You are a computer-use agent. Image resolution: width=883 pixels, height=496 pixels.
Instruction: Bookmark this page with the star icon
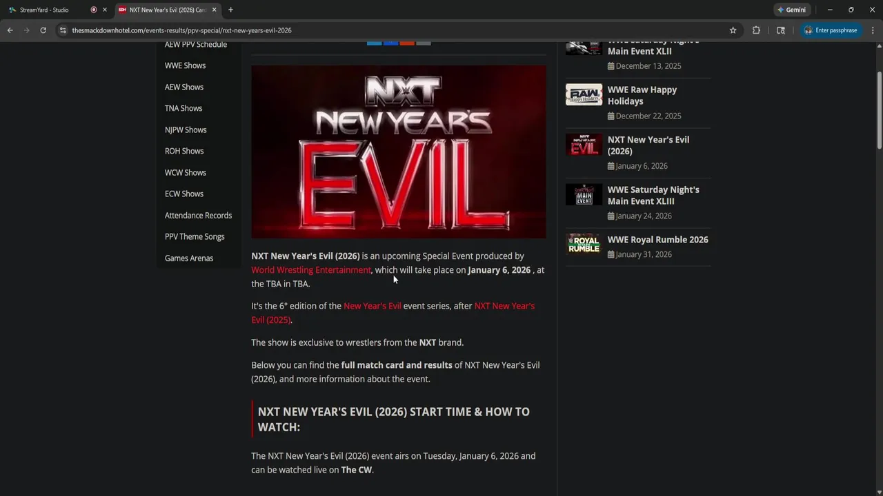pyautogui.click(x=733, y=30)
